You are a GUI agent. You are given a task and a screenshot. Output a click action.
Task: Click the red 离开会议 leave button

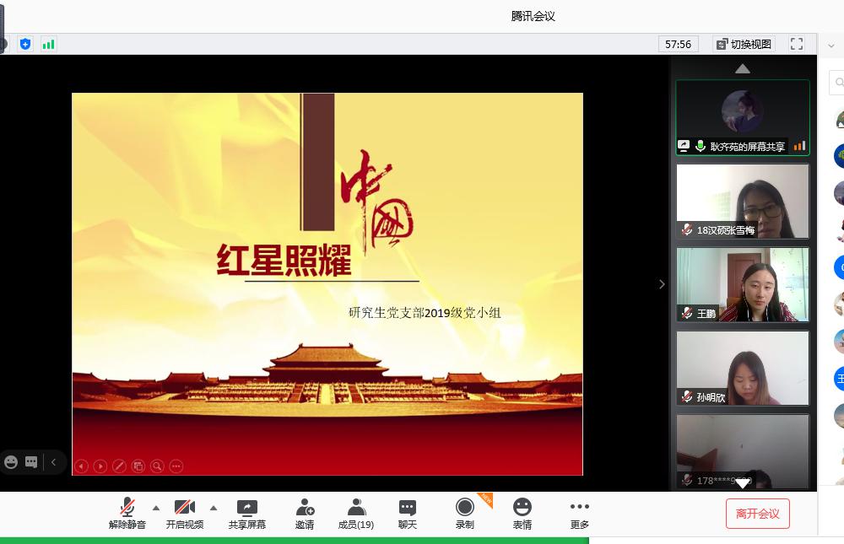(757, 514)
